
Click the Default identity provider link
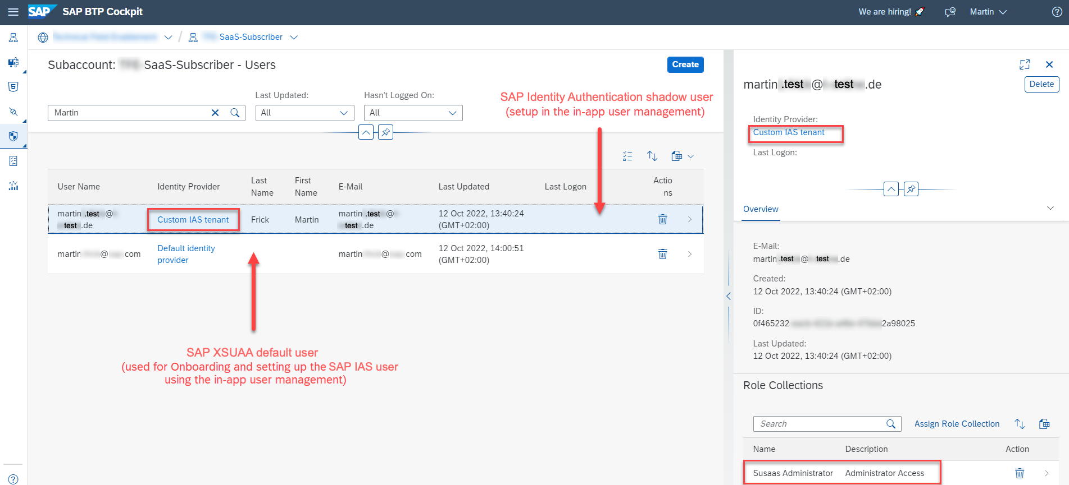[186, 254]
